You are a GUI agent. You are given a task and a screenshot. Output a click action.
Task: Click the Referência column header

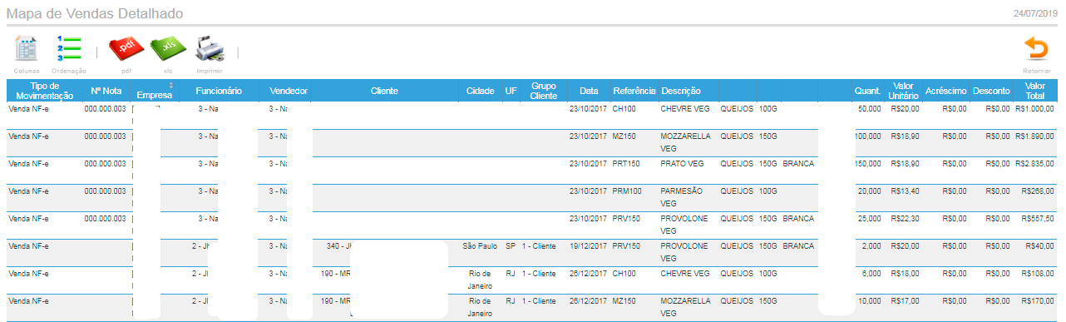point(634,91)
